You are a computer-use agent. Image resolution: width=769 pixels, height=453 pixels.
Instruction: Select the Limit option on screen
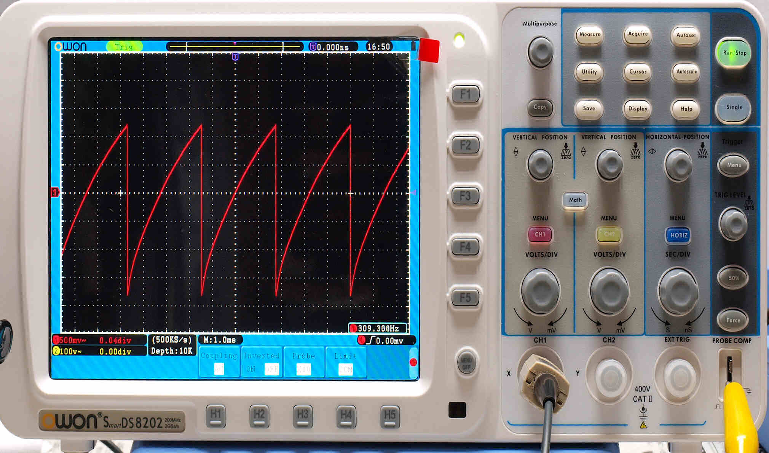pos(346,362)
